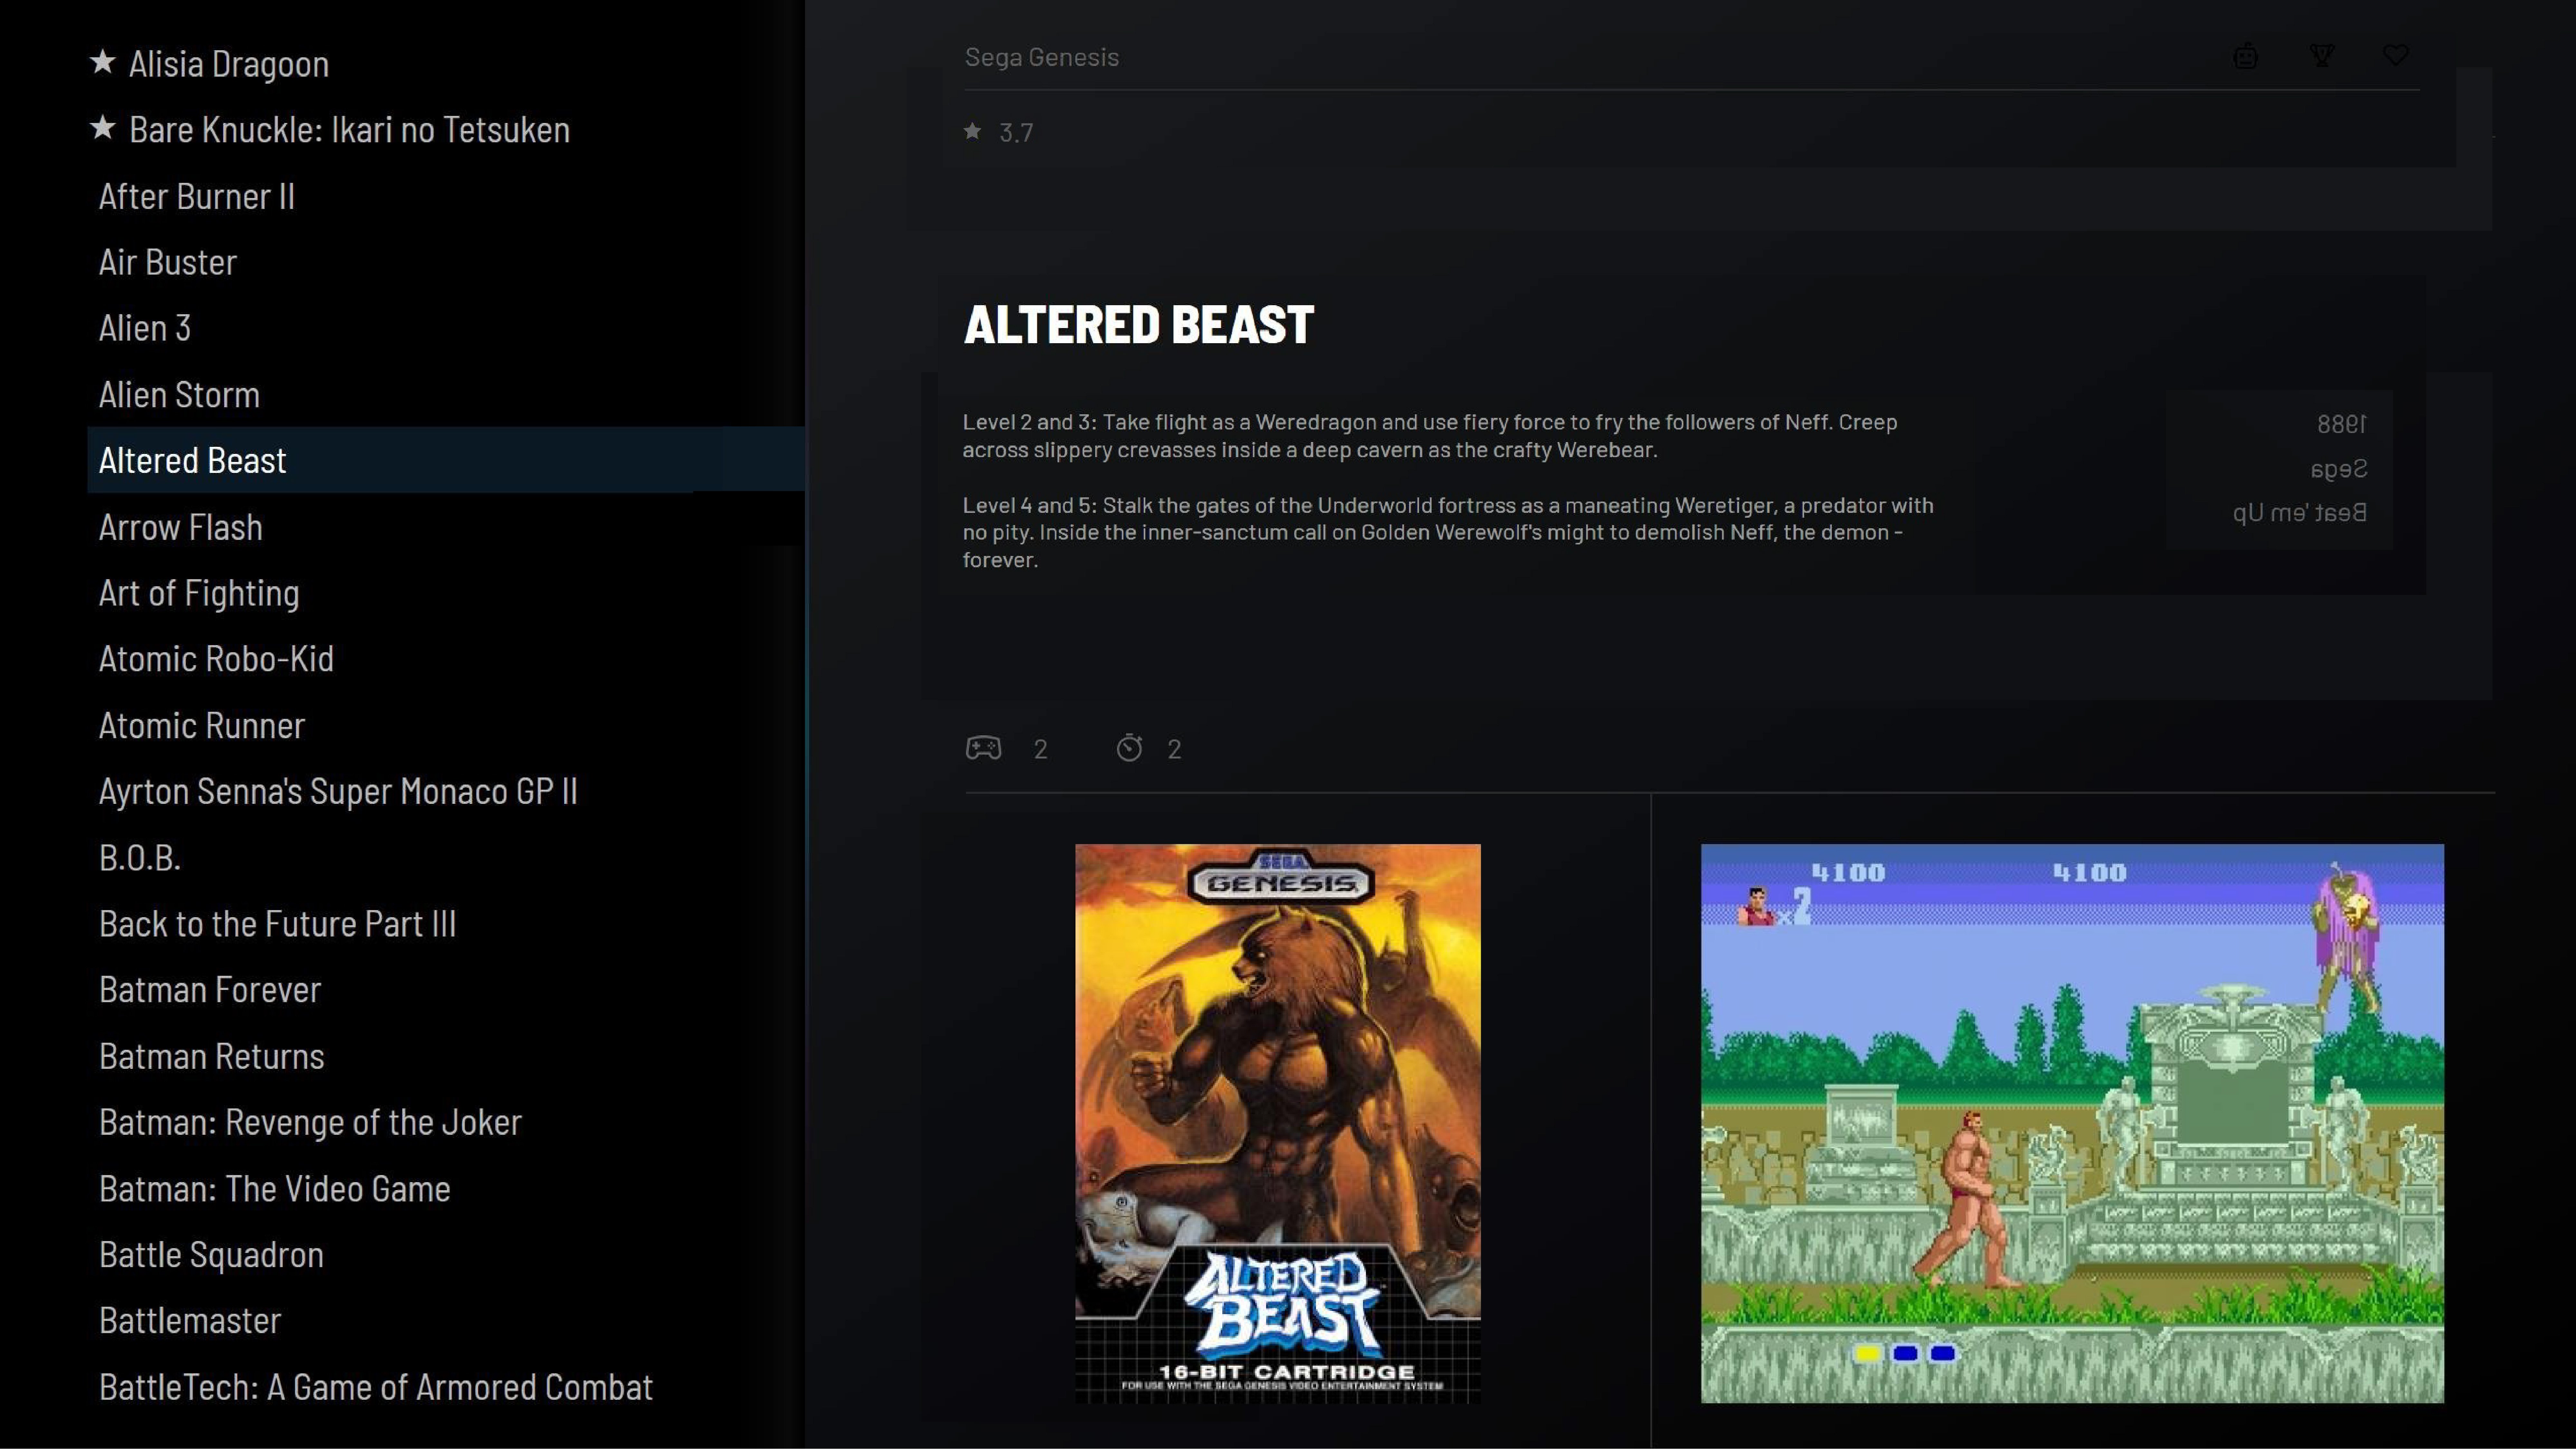Choose Arrow Flash in the list
This screenshot has width=2576, height=1449.
point(181,527)
